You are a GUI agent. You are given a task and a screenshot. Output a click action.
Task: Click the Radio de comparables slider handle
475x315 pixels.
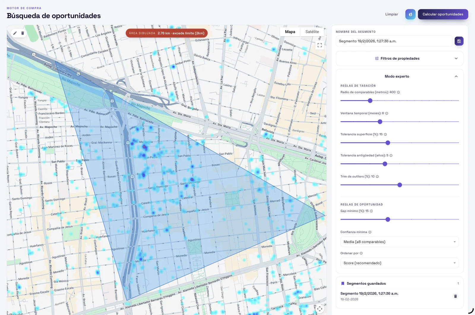(370, 101)
